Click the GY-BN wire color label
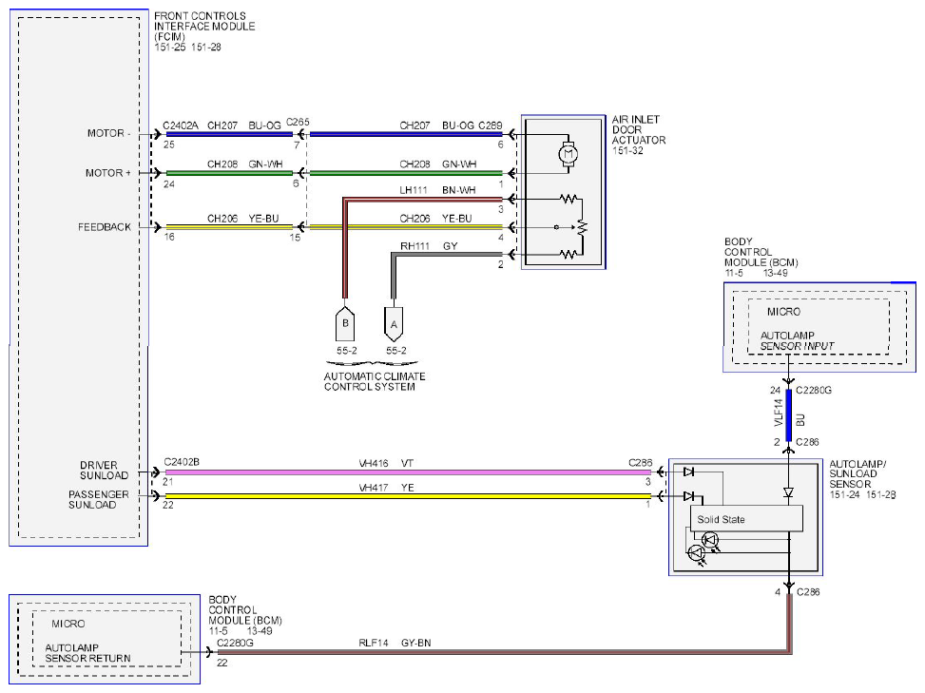Image resolution: width=925 pixels, height=693 pixels. pyautogui.click(x=415, y=643)
